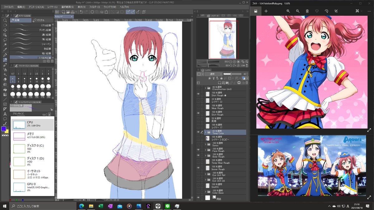The height and width of the screenshot is (210, 374).
Task: Open the 編集(E) menu
Action: [21, 7]
